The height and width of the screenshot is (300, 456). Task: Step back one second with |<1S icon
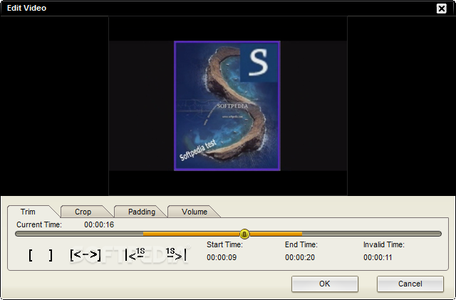pos(135,254)
